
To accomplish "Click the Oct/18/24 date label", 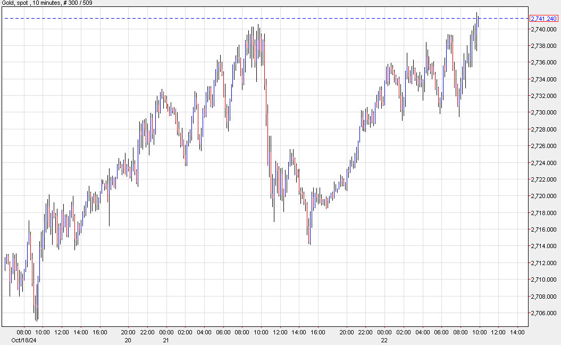I will [23, 340].
